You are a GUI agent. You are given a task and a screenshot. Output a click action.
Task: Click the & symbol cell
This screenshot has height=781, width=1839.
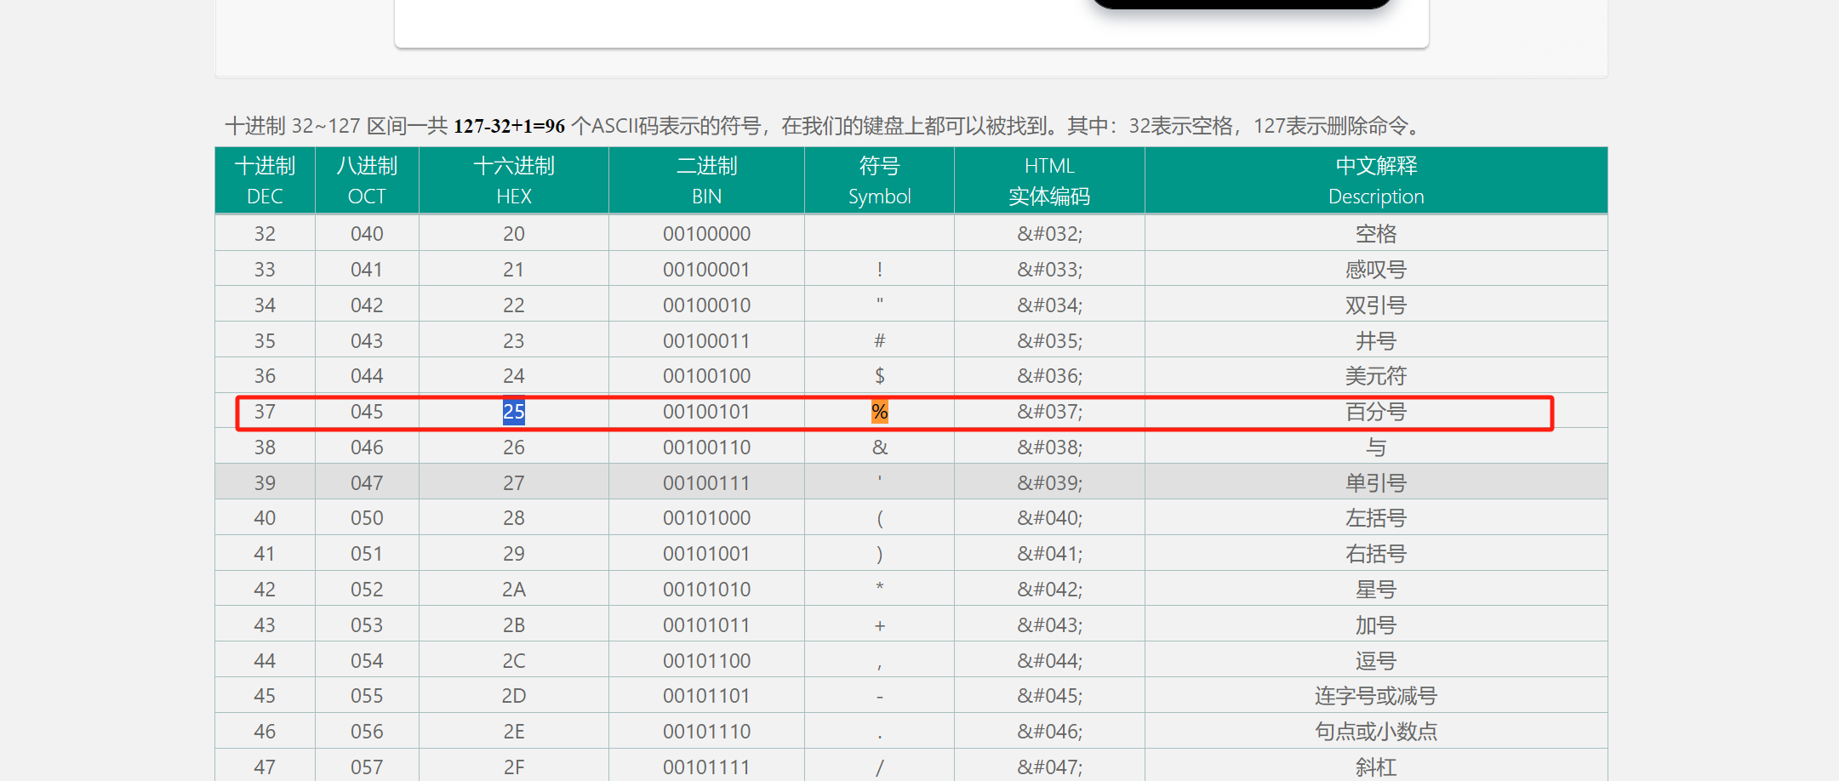tap(879, 447)
